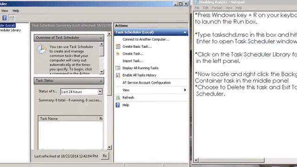Click the Enable All Tasks History icon
Image resolution: width=297 pixels, height=167 pixels.
[118, 75]
